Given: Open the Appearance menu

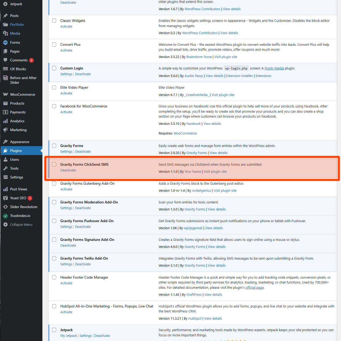Looking at the screenshot, I should [20, 142].
